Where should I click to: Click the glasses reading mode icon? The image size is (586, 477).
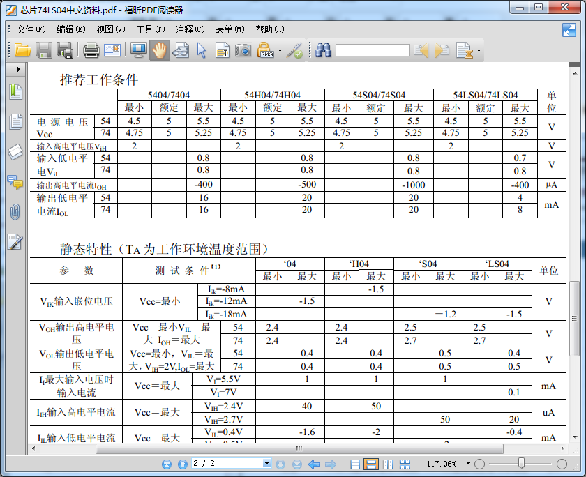click(181, 50)
